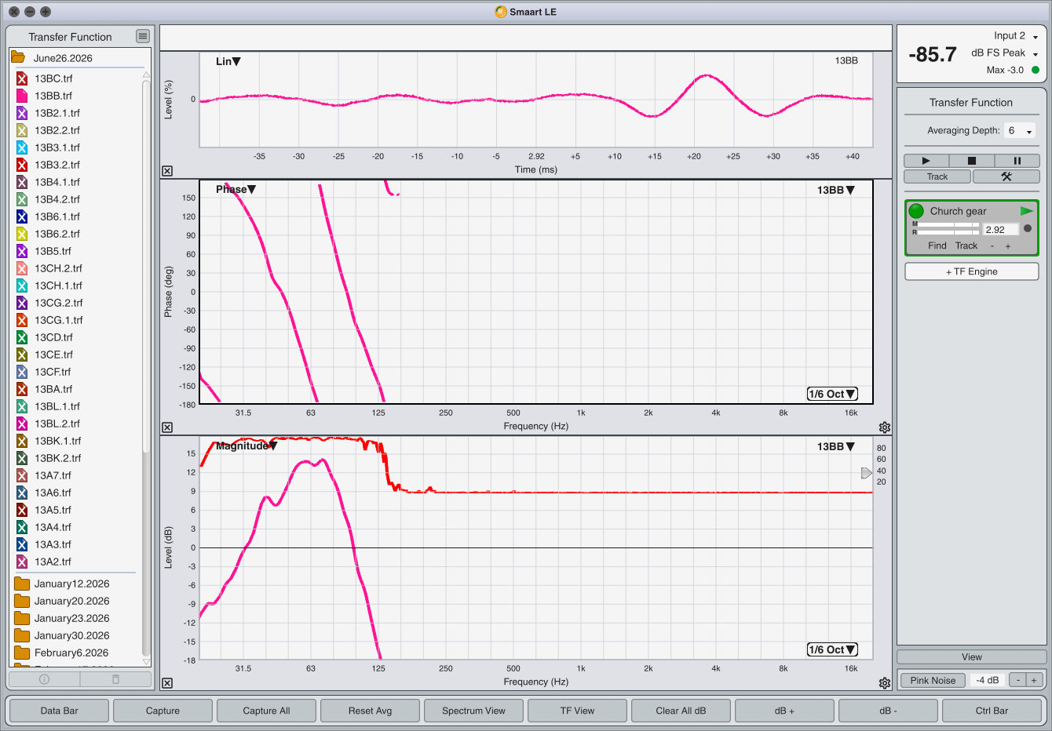Close the impulse response pane X box

[x=167, y=171]
